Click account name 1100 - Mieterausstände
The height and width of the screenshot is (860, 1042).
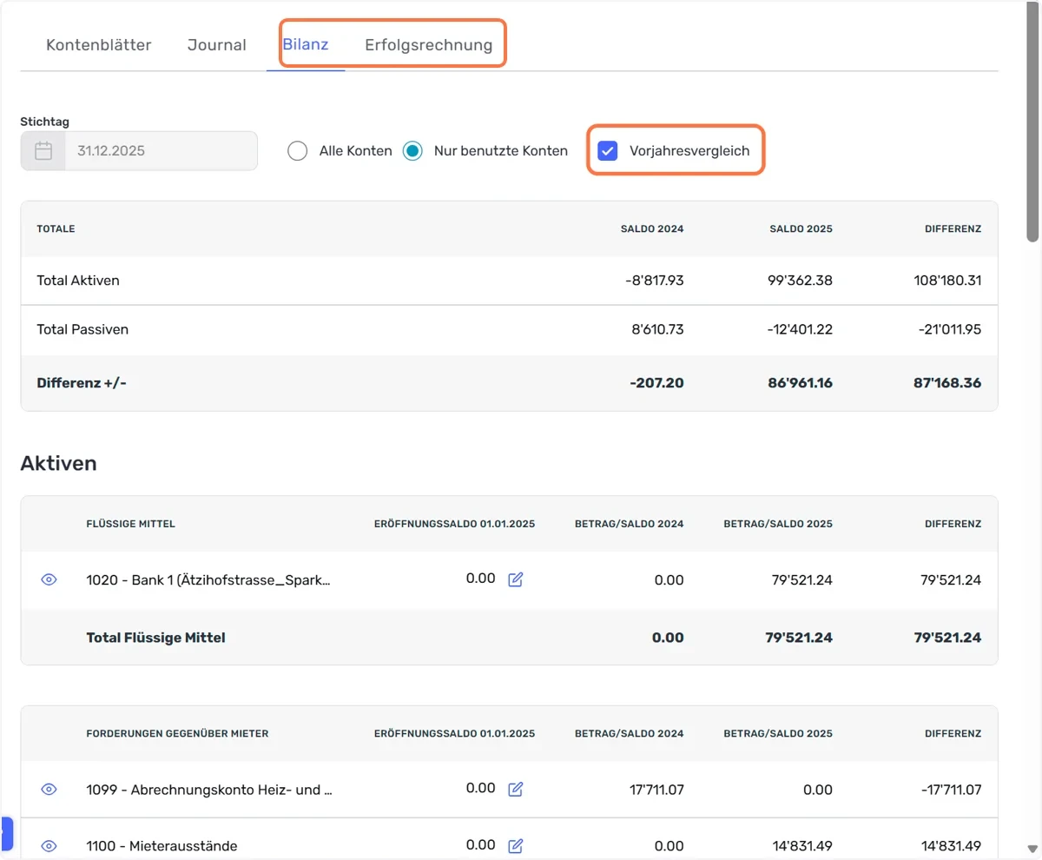click(x=162, y=845)
